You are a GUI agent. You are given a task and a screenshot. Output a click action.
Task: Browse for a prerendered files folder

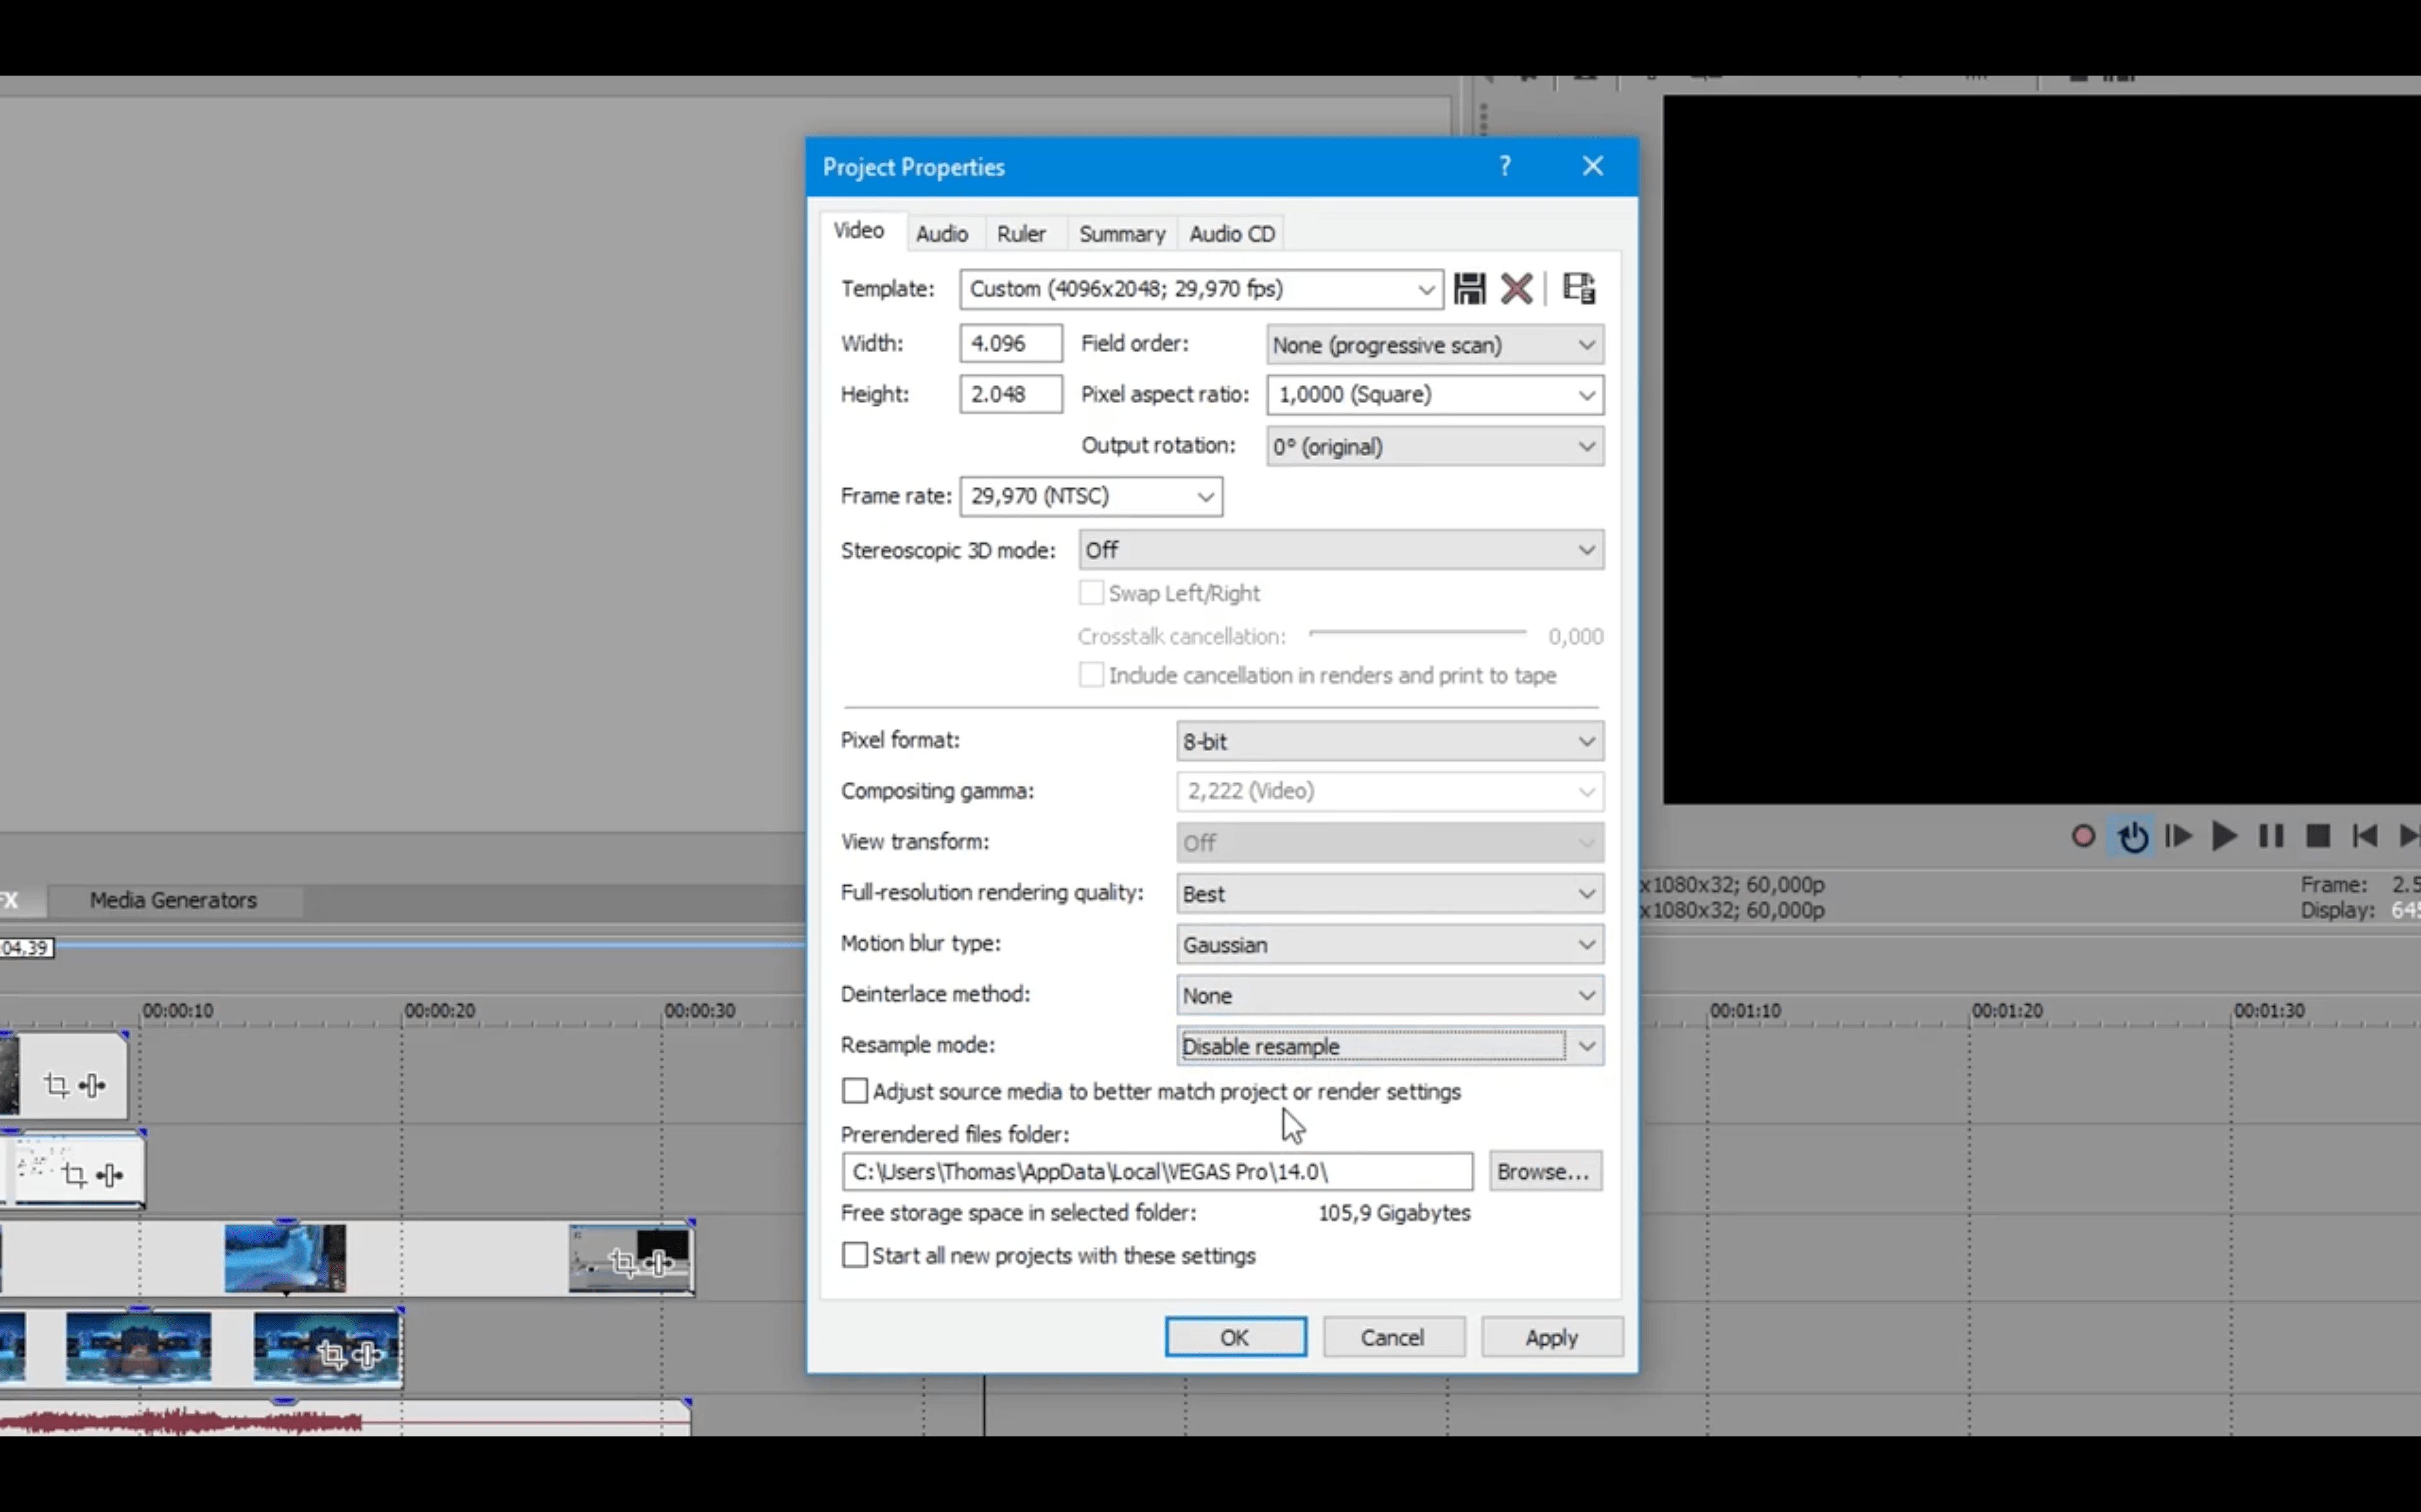pos(1543,1171)
